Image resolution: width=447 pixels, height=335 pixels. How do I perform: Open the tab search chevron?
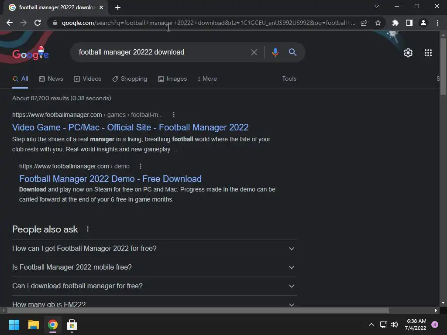coord(377,6)
